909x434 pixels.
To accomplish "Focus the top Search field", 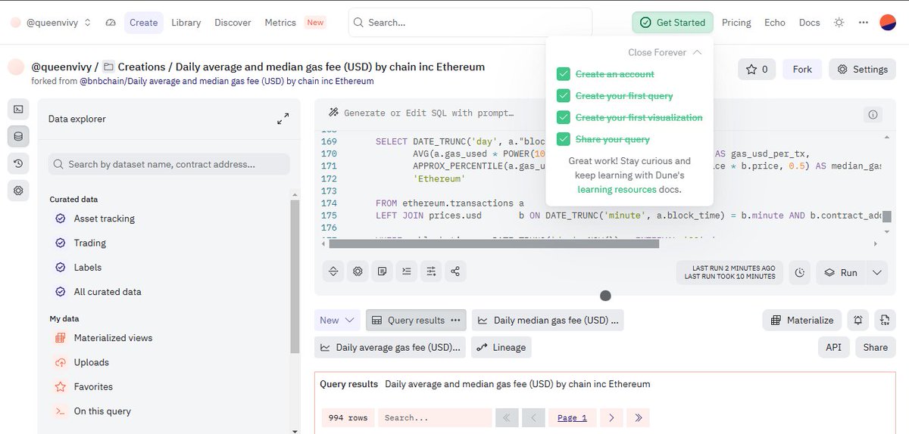I will (x=470, y=23).
